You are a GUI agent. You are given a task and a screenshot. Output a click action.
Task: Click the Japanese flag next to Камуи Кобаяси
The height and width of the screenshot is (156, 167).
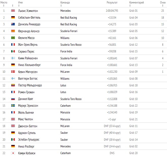13,153
